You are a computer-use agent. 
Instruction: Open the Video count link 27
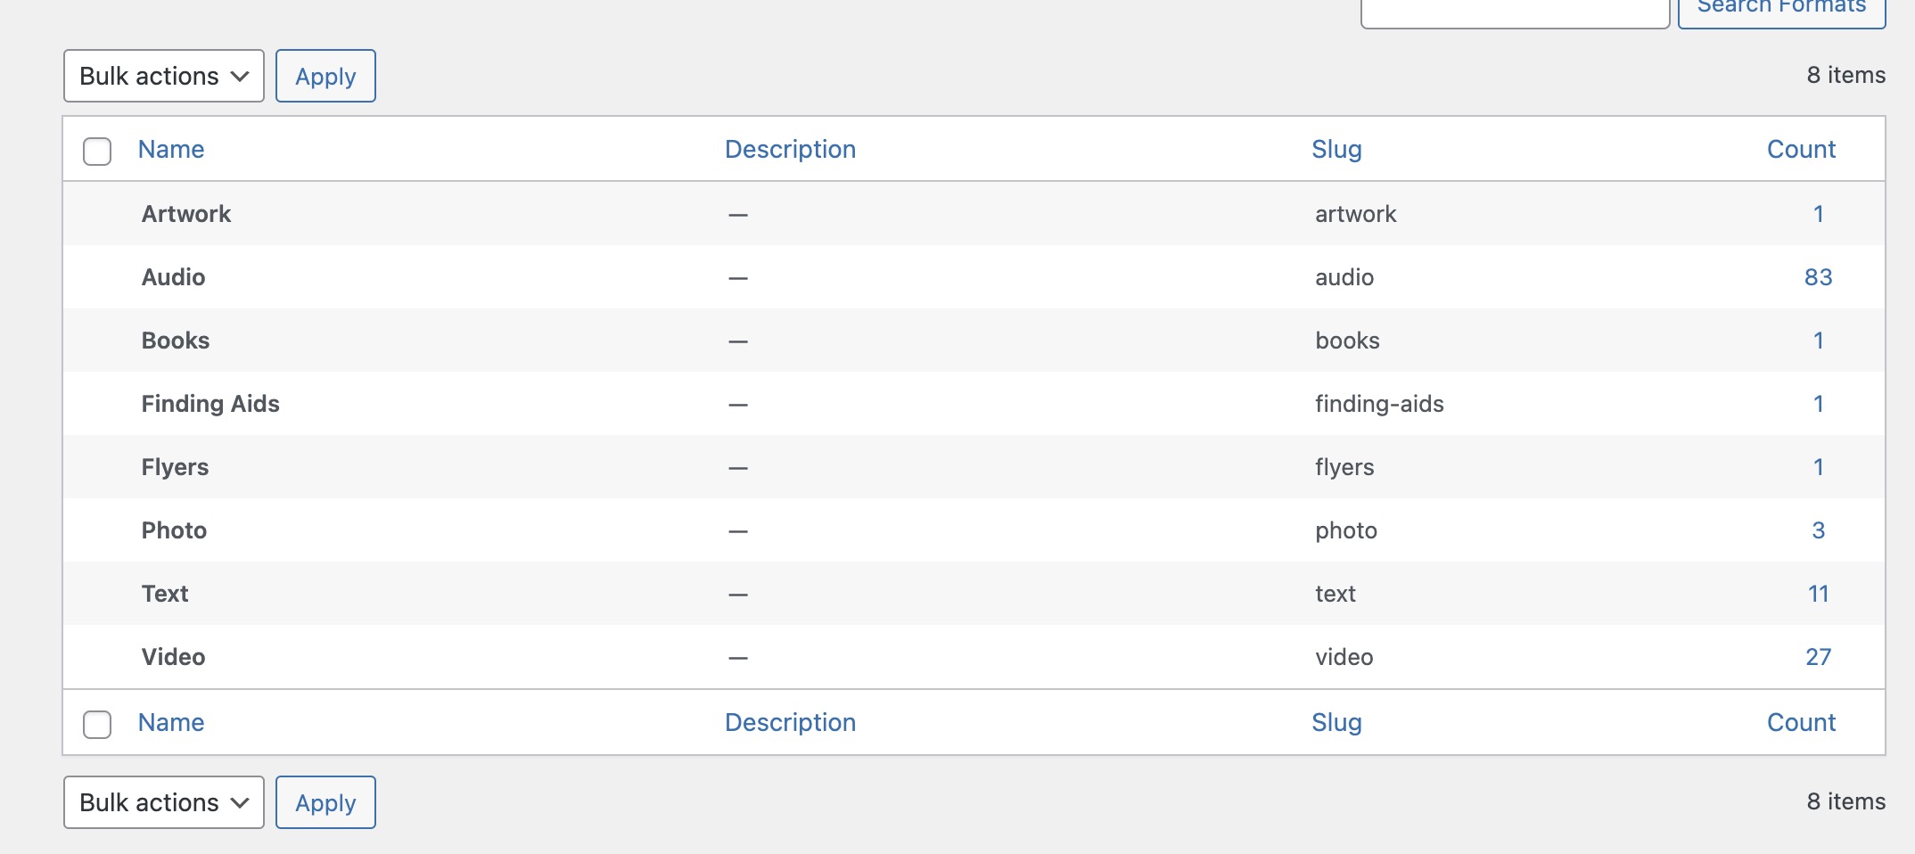[x=1818, y=657]
